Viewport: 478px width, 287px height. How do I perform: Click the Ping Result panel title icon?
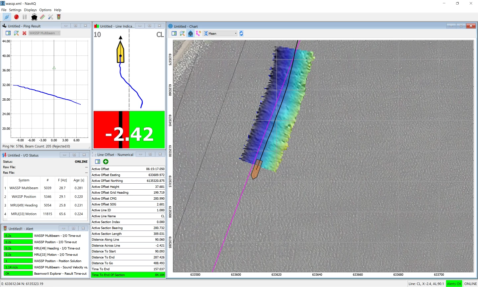click(5, 26)
